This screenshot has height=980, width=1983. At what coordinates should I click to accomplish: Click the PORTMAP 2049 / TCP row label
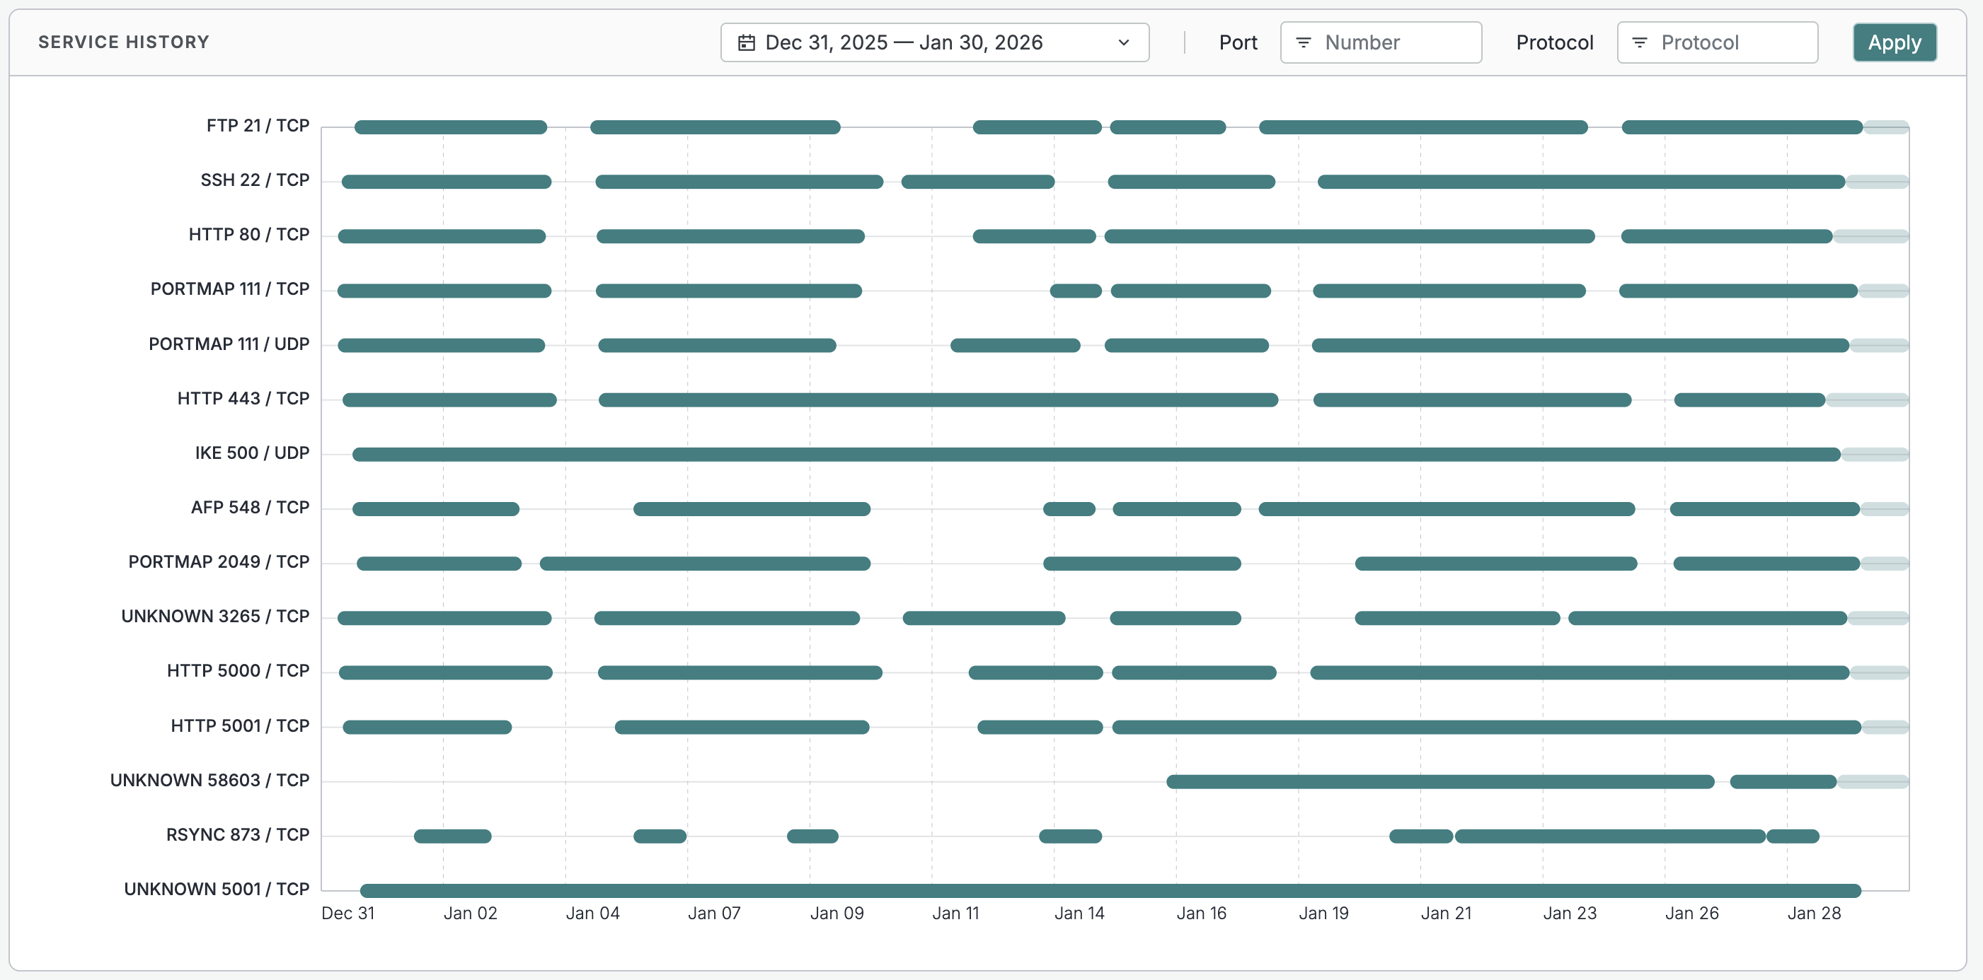click(x=219, y=561)
